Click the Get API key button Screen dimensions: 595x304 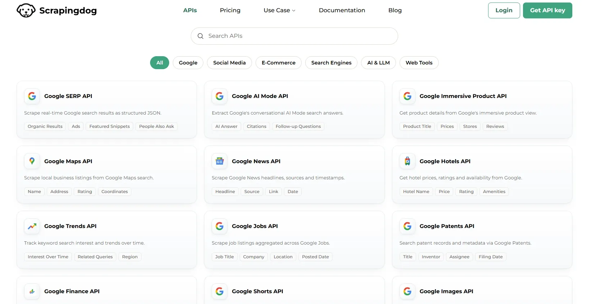(x=547, y=10)
